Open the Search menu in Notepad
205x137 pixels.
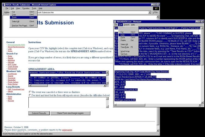pos(126,25)
